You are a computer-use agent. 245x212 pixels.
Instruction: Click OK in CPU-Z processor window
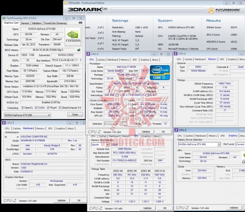click(x=163, y=132)
